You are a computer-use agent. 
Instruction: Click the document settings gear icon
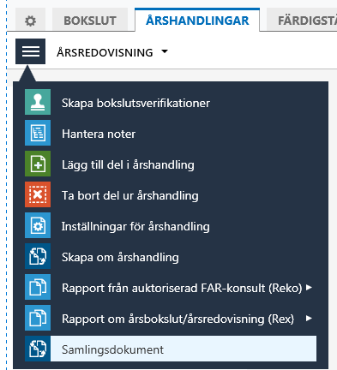pos(38,225)
